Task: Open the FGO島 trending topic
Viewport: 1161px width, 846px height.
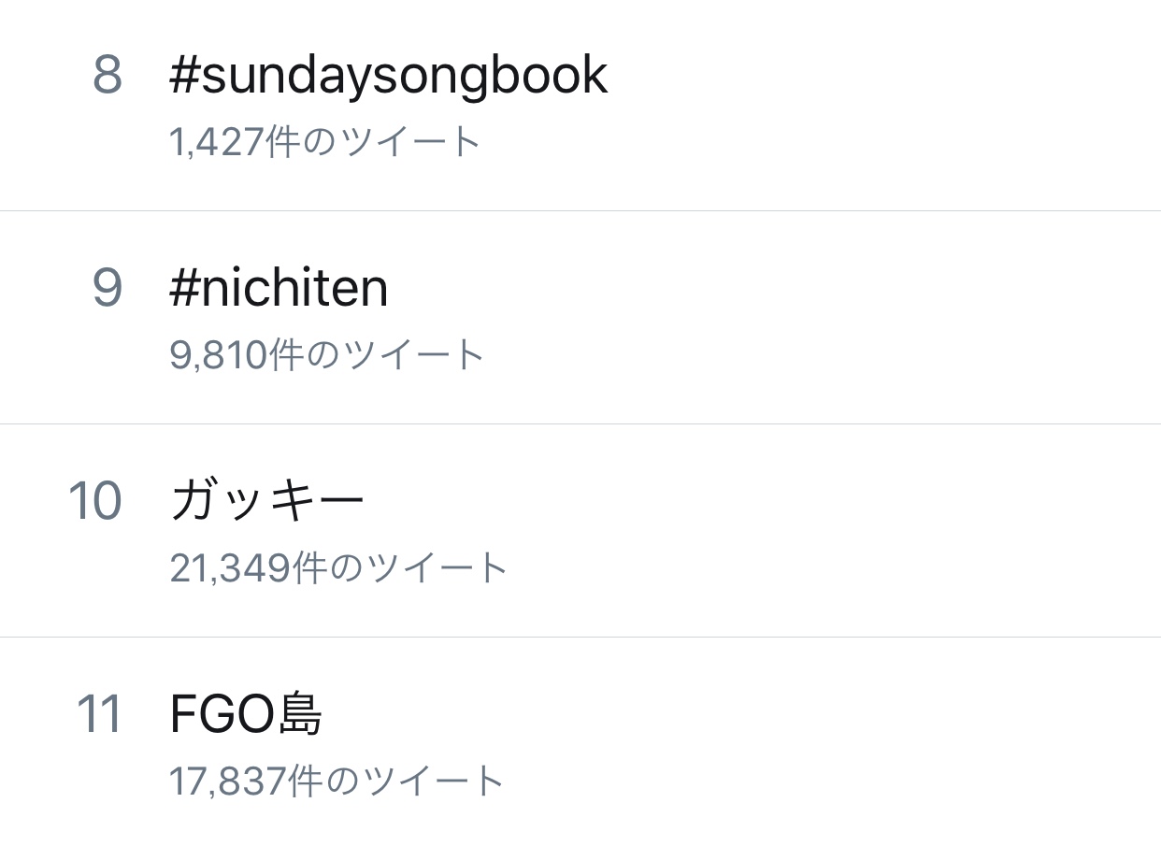Action: (x=246, y=714)
